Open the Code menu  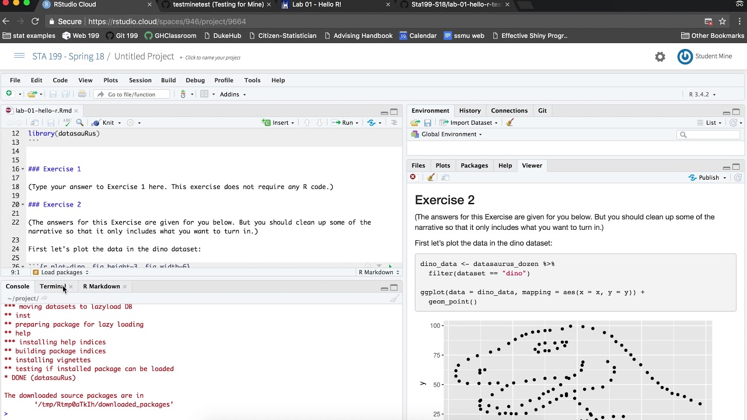coord(60,80)
